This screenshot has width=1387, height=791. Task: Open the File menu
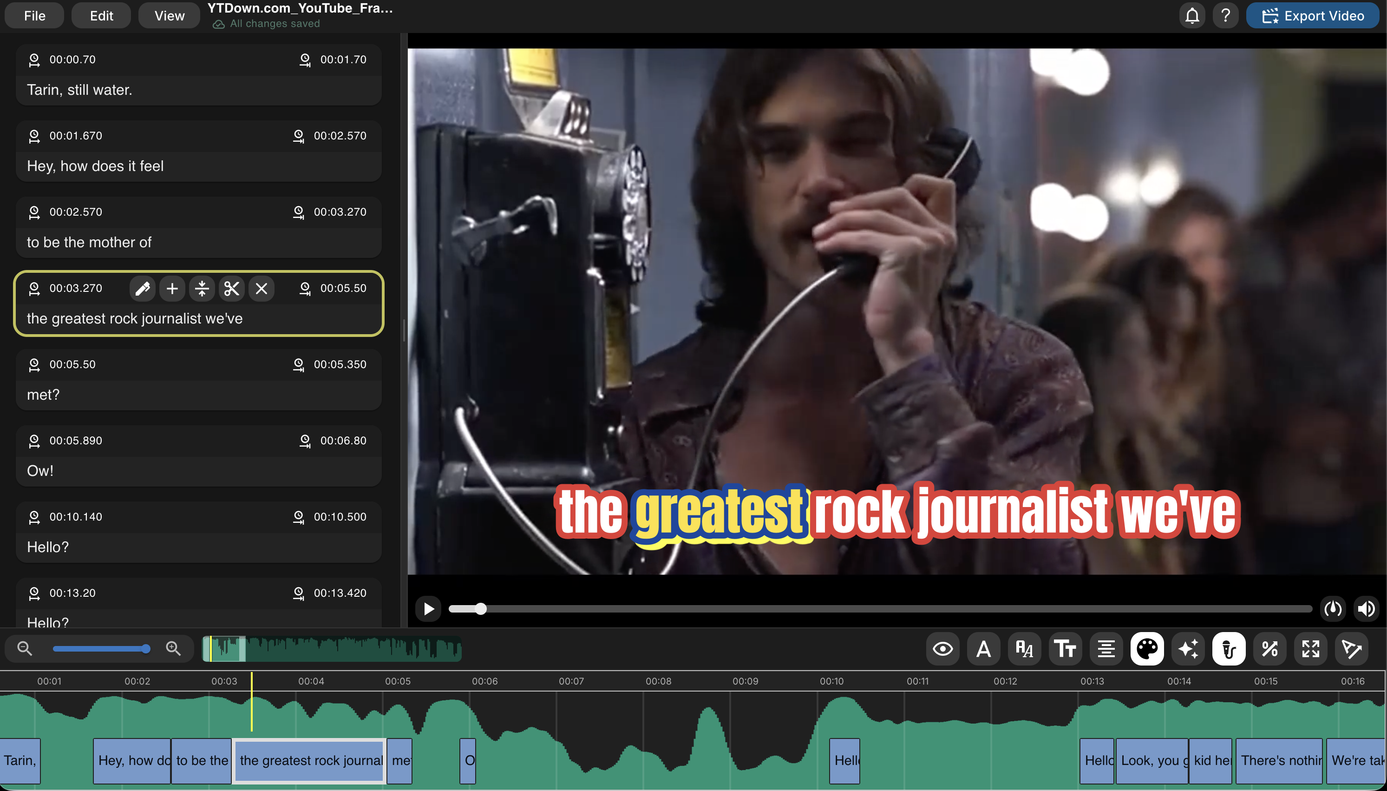[x=34, y=16]
